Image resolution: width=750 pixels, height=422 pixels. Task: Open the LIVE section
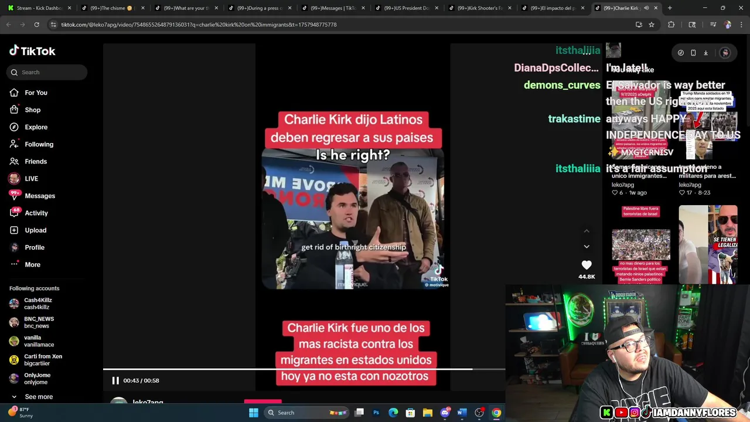tap(31, 179)
